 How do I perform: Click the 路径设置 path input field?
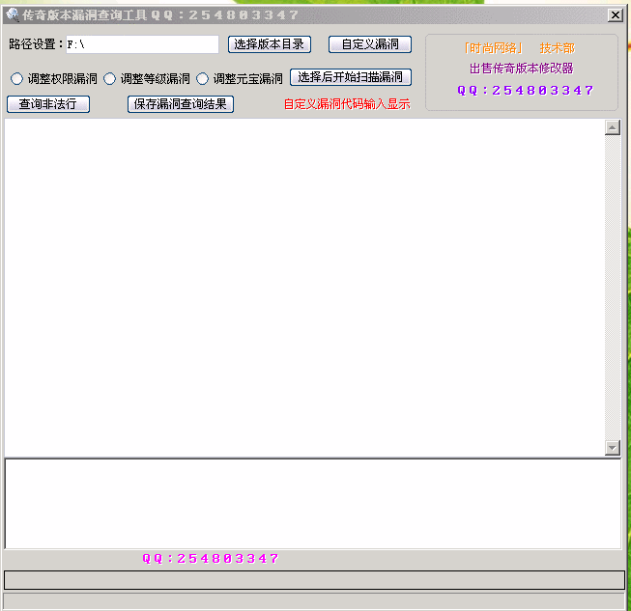(x=142, y=44)
